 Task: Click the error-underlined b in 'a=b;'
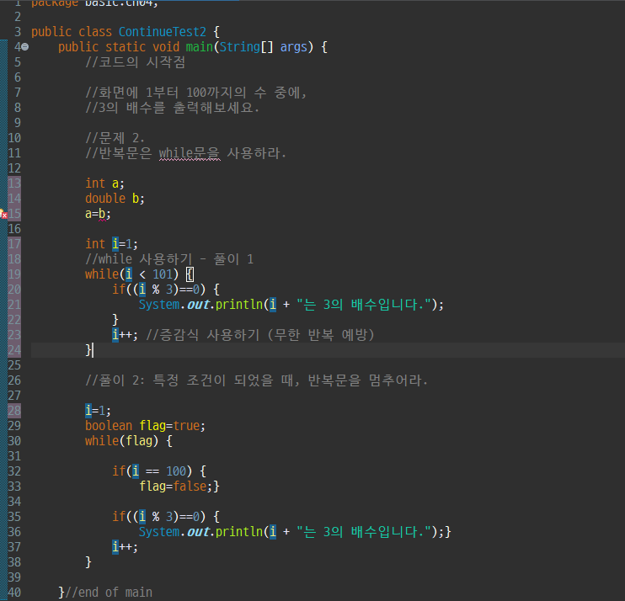[102, 214]
